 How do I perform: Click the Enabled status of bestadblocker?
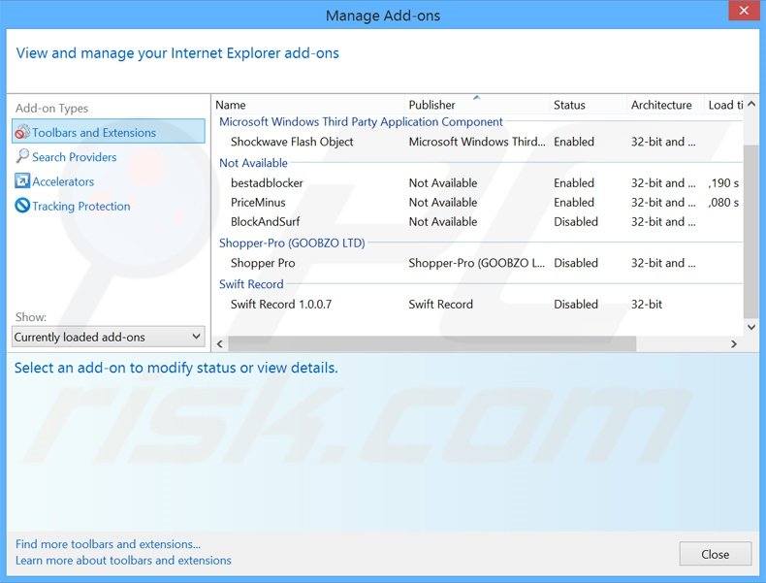pyautogui.click(x=573, y=182)
